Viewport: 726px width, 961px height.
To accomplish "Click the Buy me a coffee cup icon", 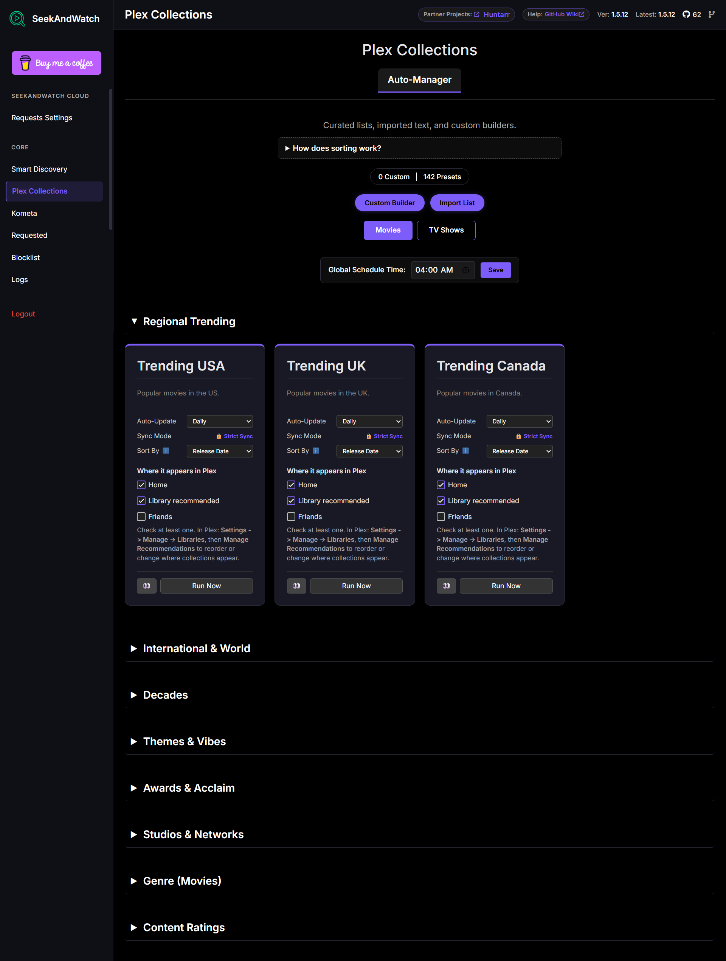I will pos(25,63).
